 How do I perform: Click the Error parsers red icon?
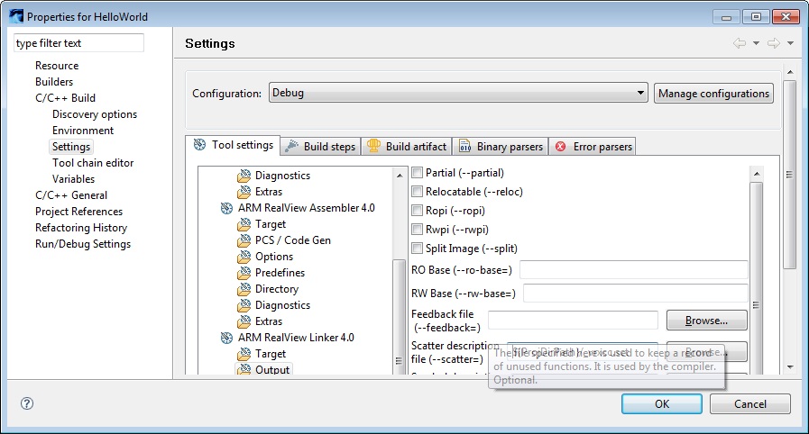560,147
